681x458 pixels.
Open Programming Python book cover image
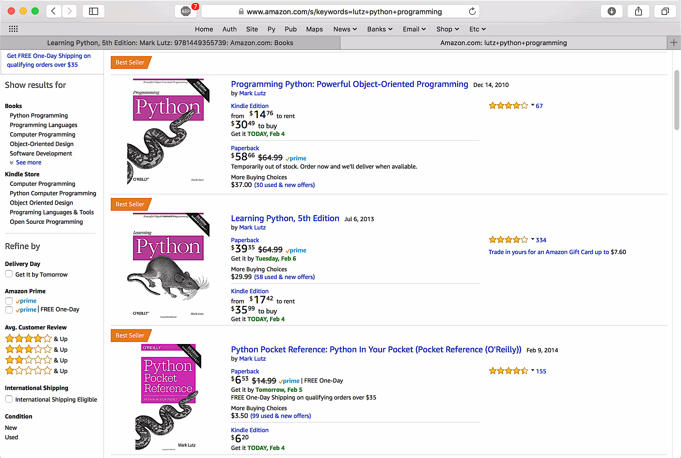pyautogui.click(x=168, y=131)
